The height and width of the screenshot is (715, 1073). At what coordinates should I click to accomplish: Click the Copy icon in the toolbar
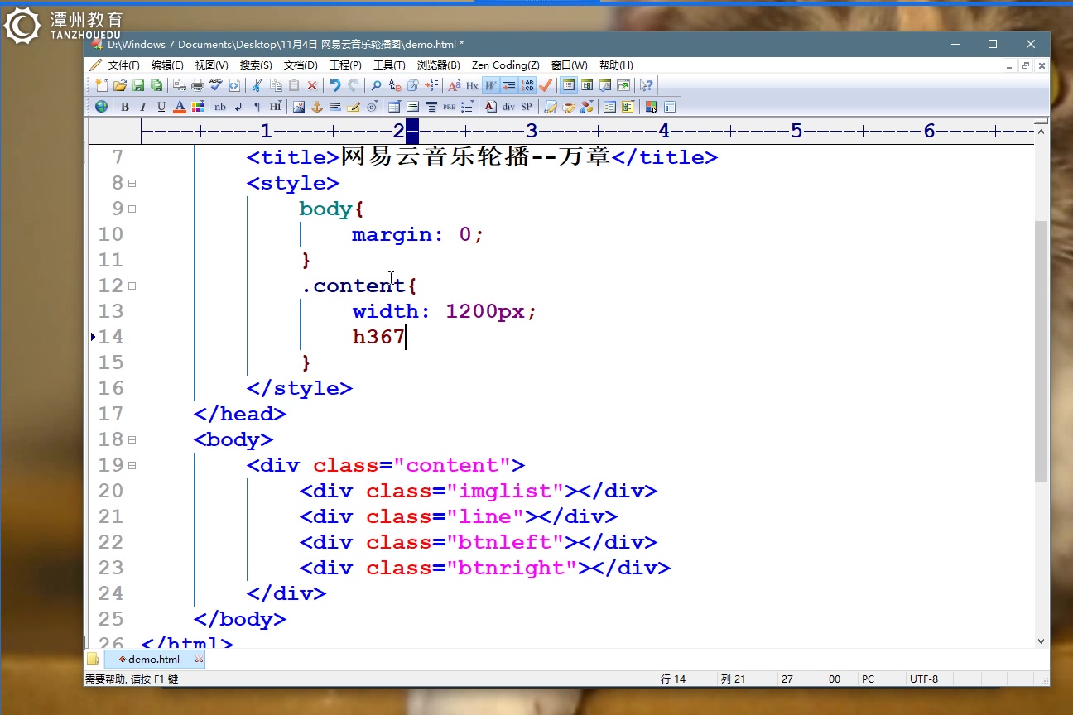276,85
